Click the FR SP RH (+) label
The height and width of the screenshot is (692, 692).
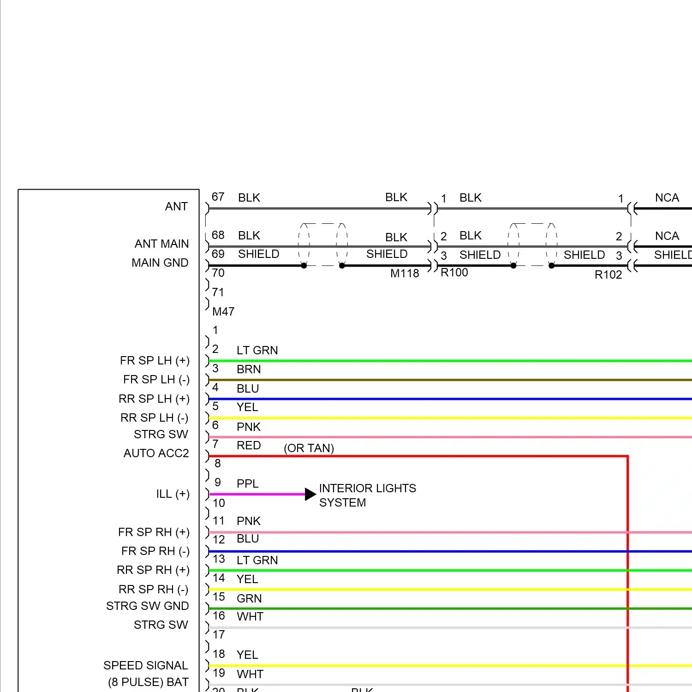click(x=154, y=532)
